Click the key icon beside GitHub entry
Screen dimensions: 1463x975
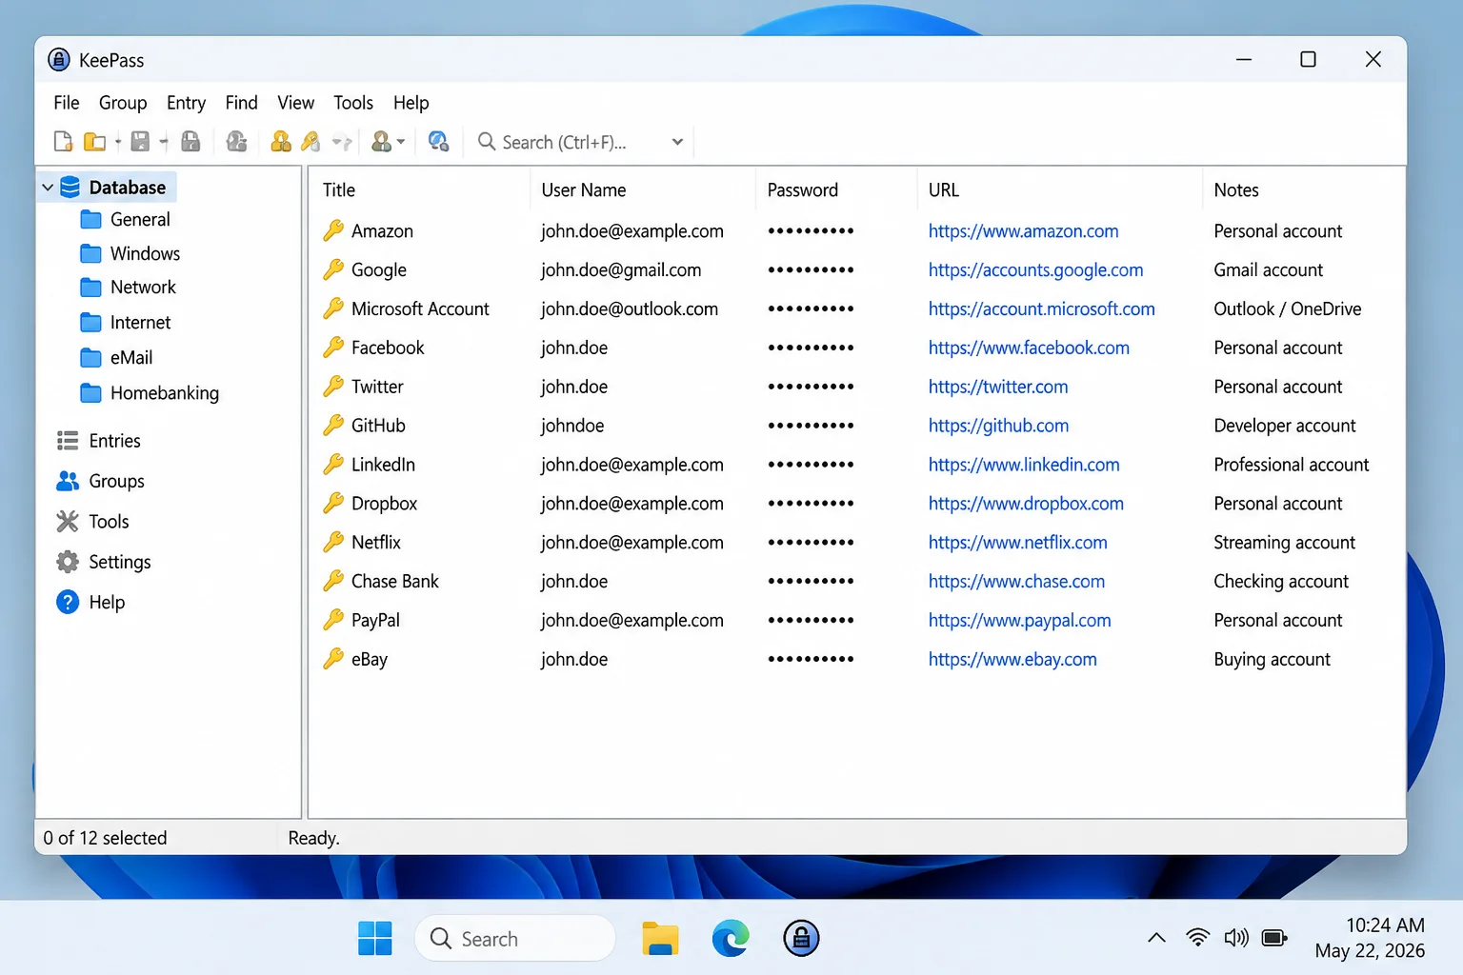click(333, 425)
